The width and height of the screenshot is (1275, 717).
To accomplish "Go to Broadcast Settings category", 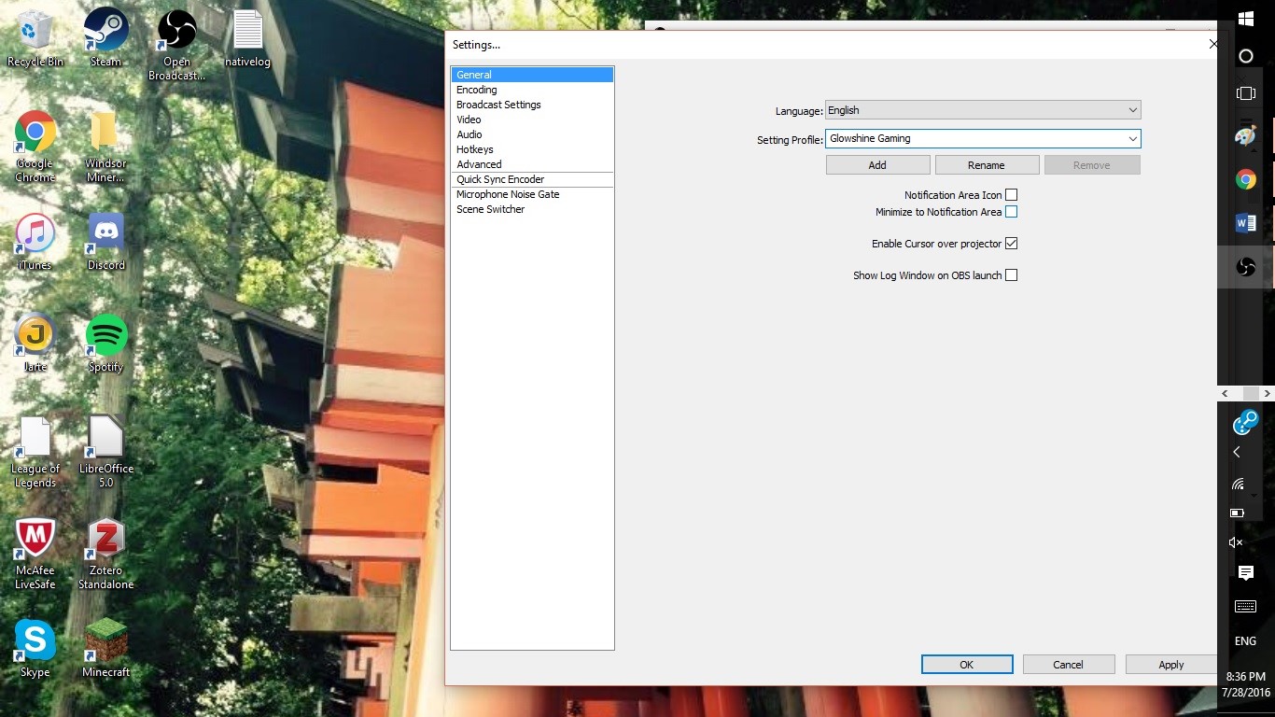I will click(532, 105).
